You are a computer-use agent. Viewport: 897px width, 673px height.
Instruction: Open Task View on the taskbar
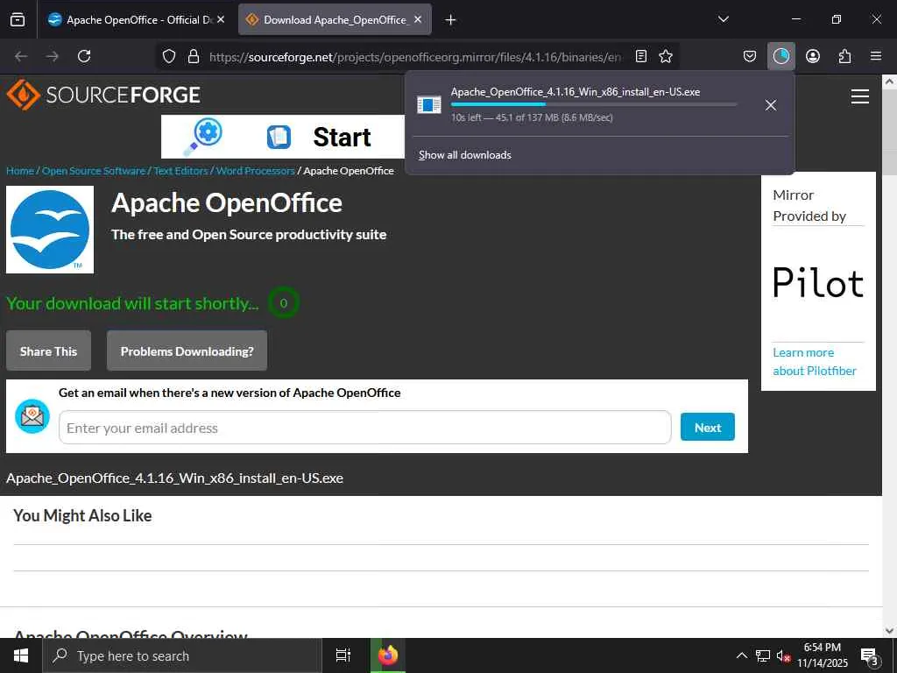[x=343, y=655]
